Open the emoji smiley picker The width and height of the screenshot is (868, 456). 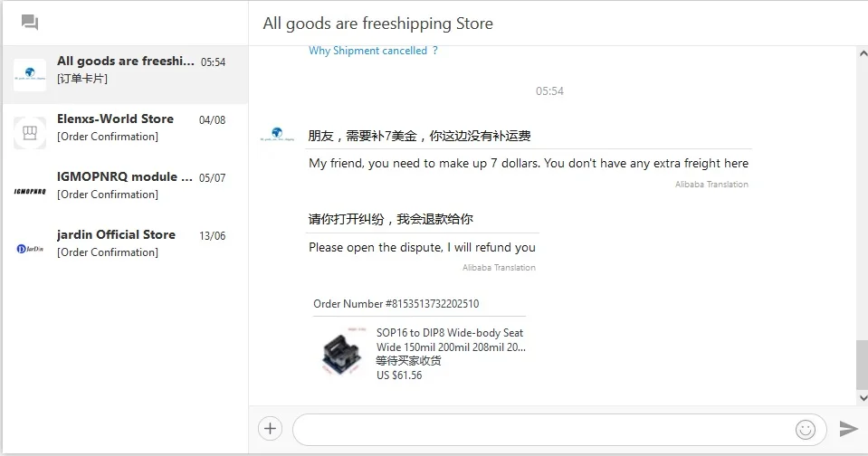tap(806, 429)
